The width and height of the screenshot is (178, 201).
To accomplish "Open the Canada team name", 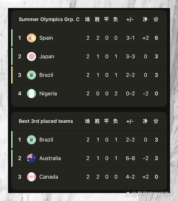I will point(49,177).
